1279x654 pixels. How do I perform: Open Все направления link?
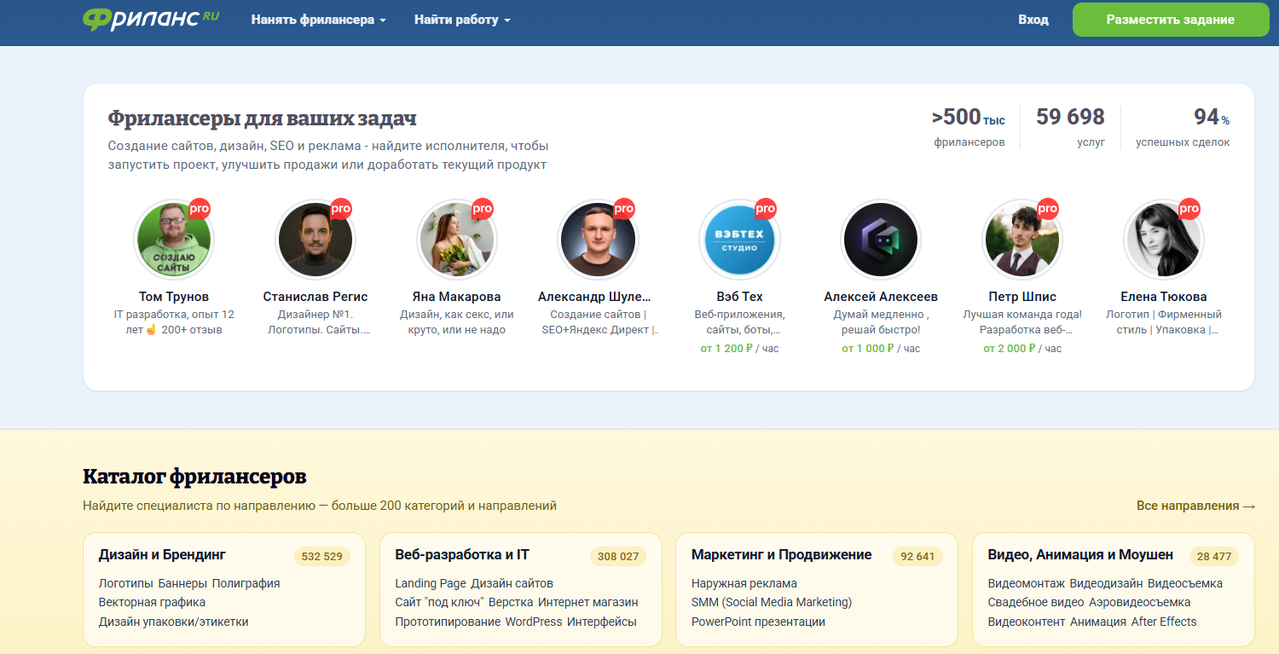point(1195,506)
